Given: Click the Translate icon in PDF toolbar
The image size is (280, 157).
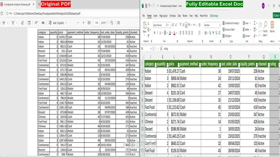Looking at the screenshot, I should (x=43, y=23).
